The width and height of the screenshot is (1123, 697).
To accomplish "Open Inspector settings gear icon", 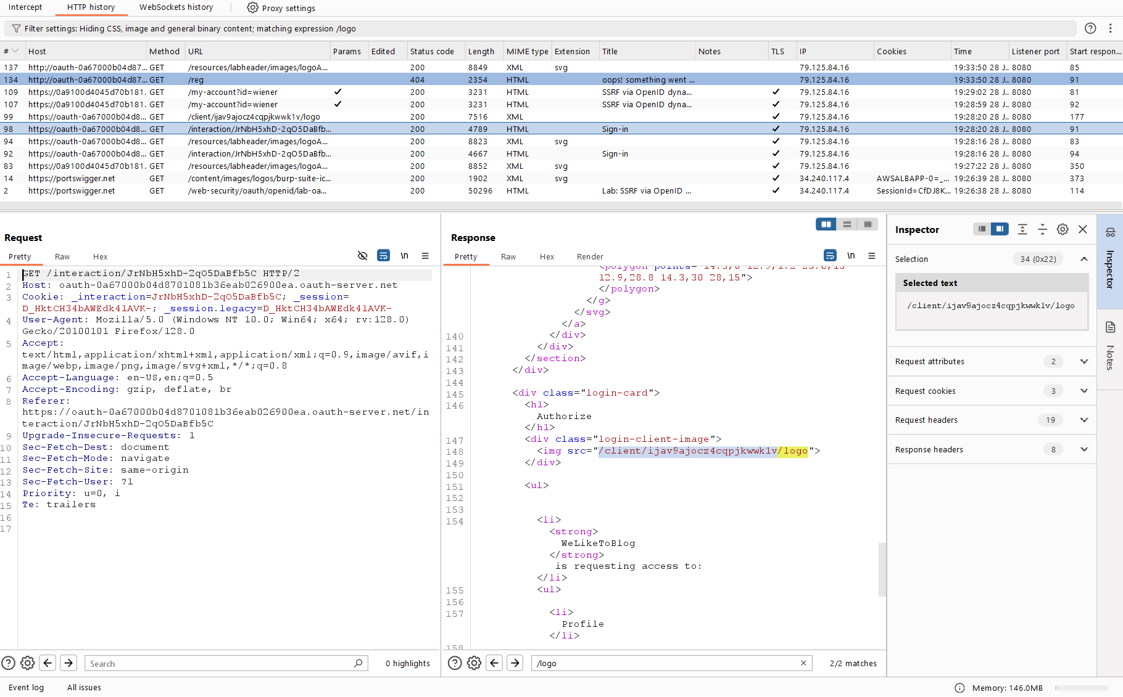I will [1063, 229].
